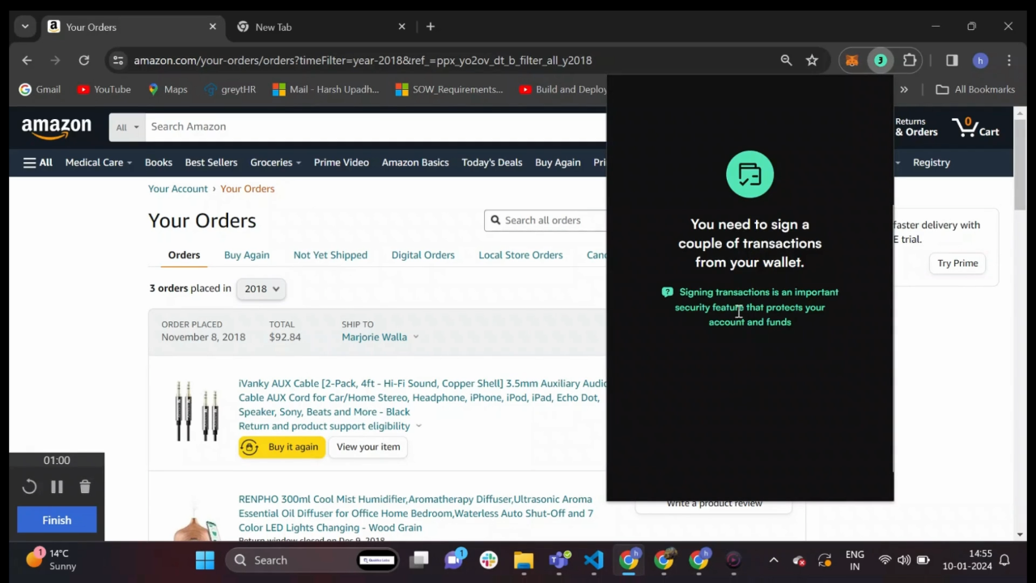The width and height of the screenshot is (1036, 583).
Task: Open the notifications bell in the taskbar
Action: click(1004, 560)
